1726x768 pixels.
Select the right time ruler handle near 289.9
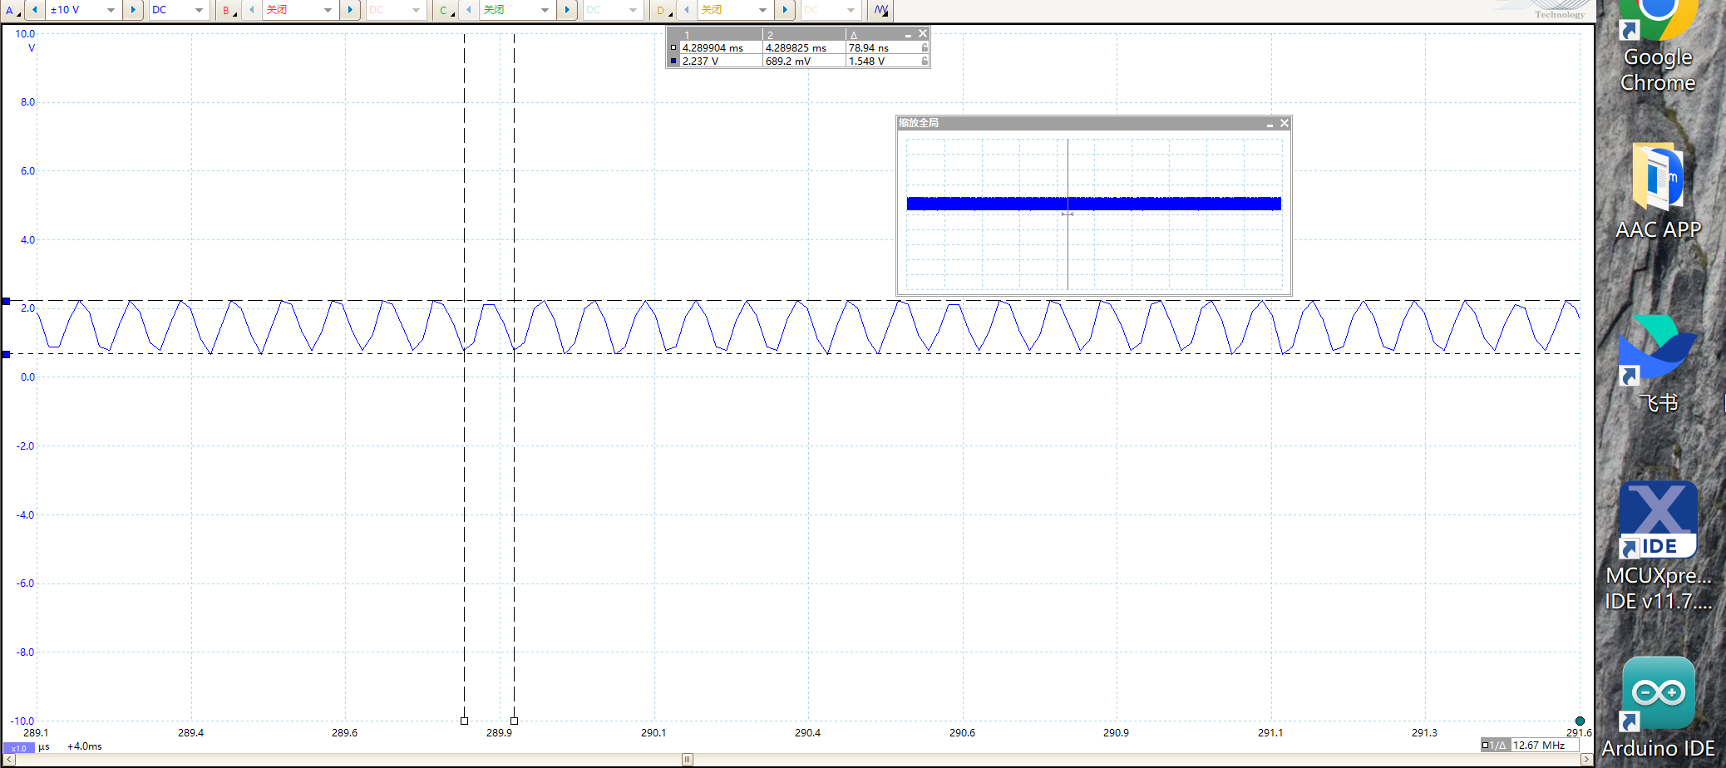point(514,721)
